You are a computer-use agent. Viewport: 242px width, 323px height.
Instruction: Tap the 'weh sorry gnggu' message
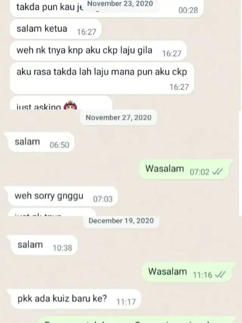(x=61, y=196)
